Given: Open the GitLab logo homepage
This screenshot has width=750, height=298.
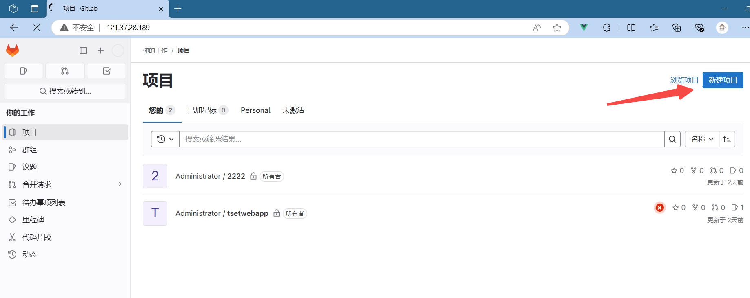Looking at the screenshot, I should (13, 50).
